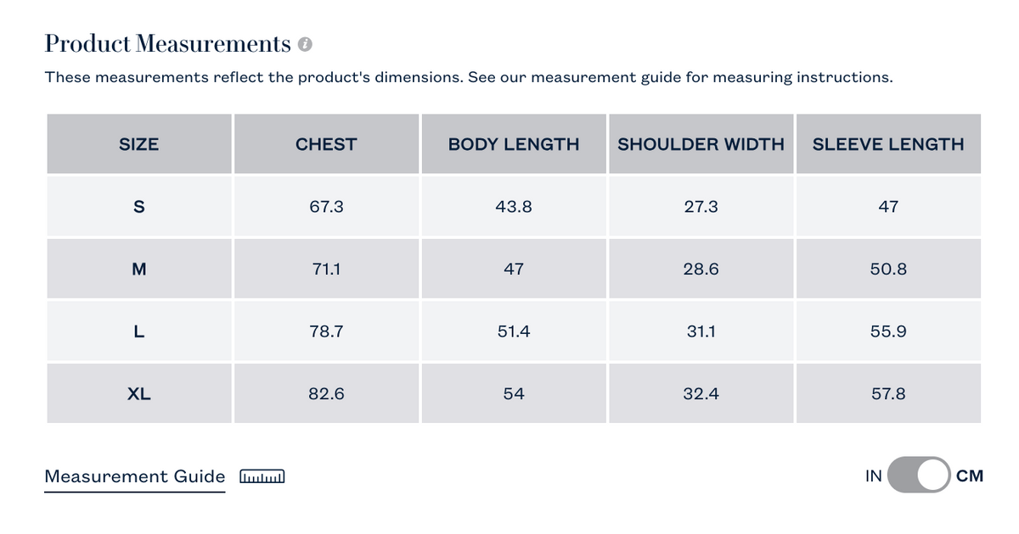Screen dimensions: 1019x534
Task: Click the SHOULDER WIDTH column header
Action: tap(701, 144)
